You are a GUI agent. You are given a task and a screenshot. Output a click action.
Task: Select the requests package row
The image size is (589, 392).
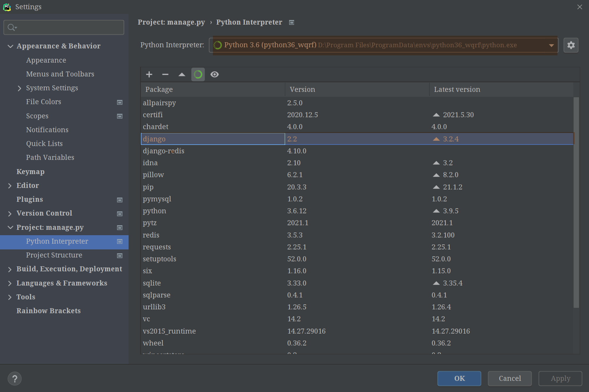(357, 247)
